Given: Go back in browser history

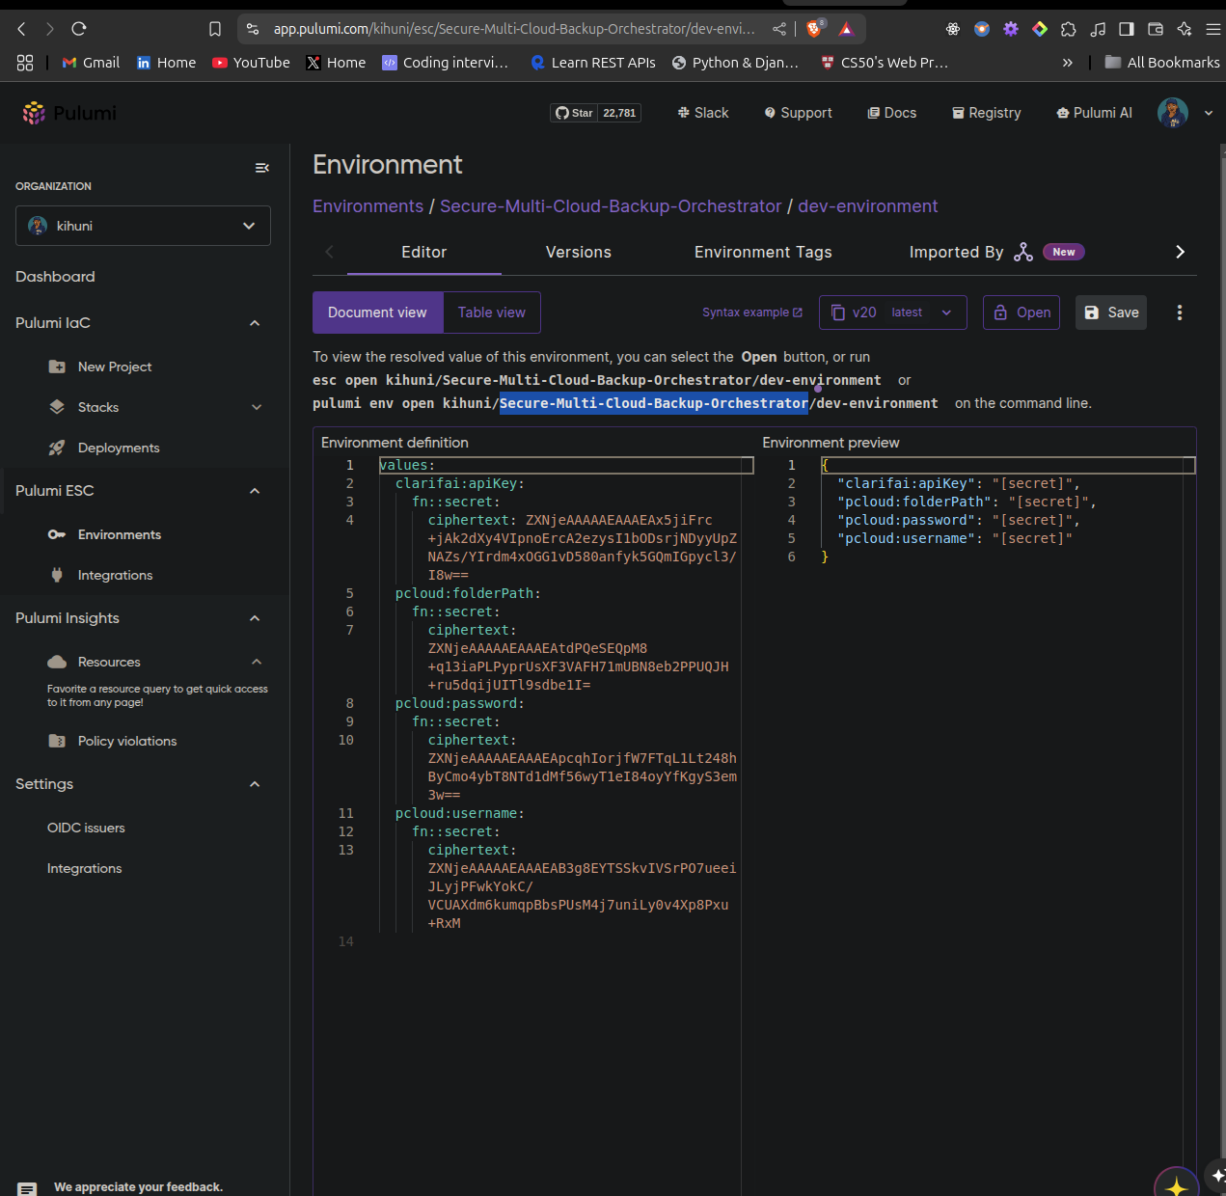Looking at the screenshot, I should pyautogui.click(x=21, y=29).
